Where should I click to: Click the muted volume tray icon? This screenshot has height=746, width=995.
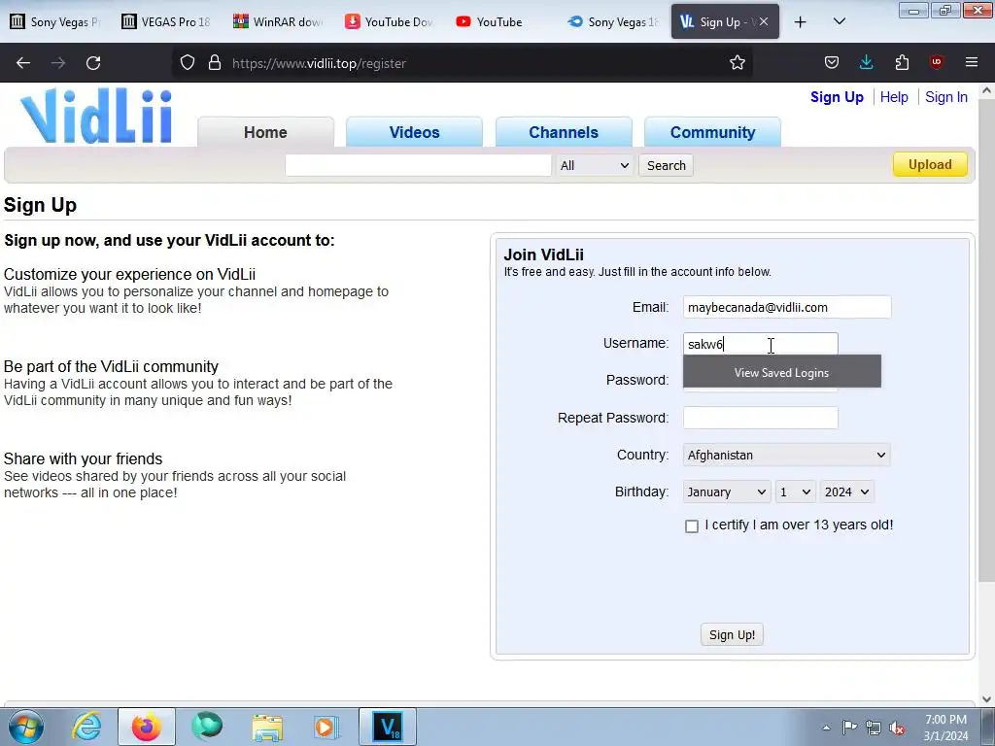[897, 728]
